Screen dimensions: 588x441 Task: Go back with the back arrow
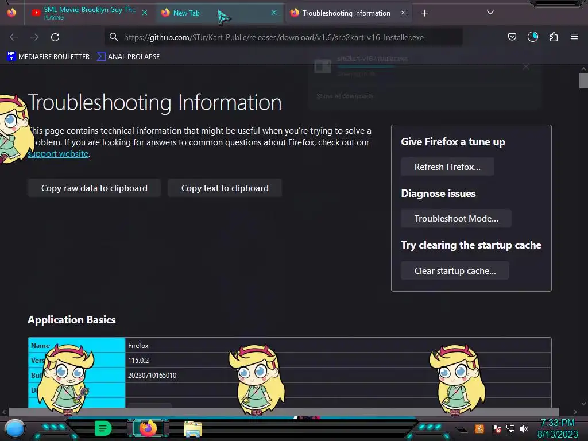coord(14,37)
